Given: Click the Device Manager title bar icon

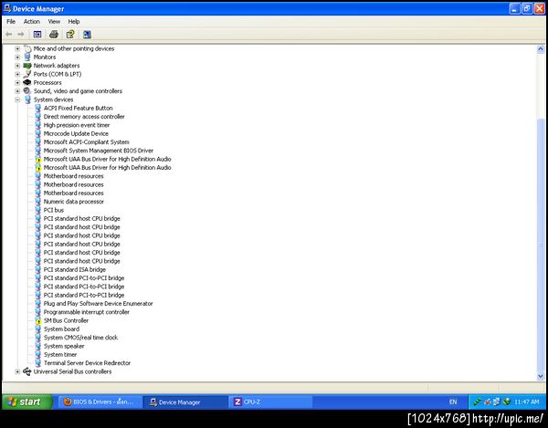Looking at the screenshot, I should 7,8.
